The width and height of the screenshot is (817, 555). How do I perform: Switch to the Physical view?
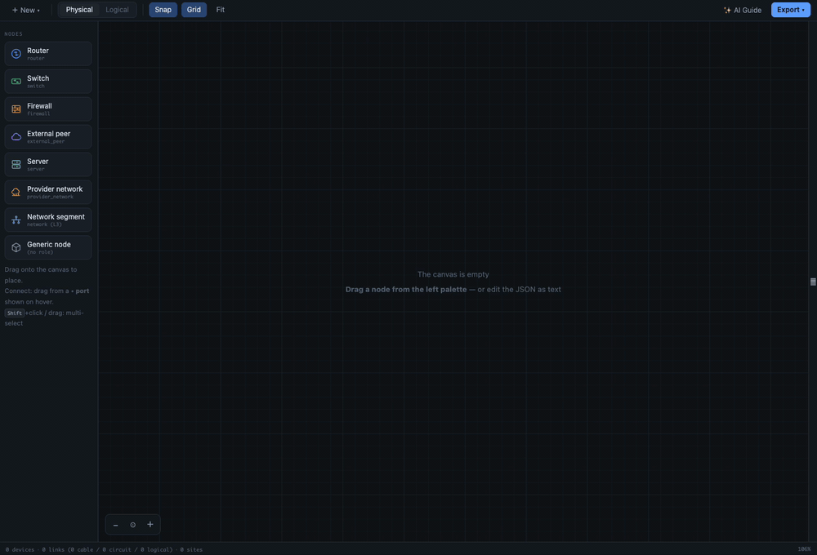(x=79, y=10)
